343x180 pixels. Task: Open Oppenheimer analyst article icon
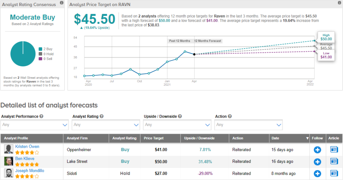[334, 149]
